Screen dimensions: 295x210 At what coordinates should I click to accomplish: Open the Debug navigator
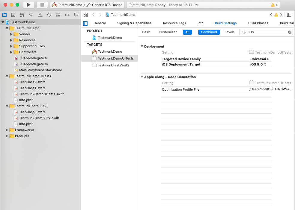point(58,15)
